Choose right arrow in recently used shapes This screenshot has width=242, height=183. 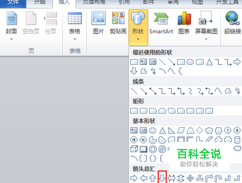click(x=237, y=61)
